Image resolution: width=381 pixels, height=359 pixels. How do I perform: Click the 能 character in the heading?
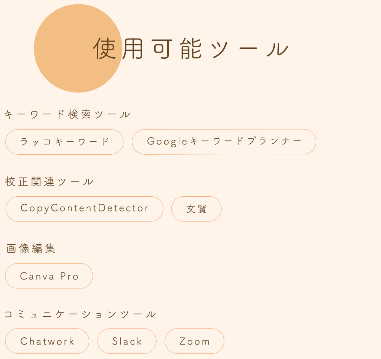(x=191, y=49)
